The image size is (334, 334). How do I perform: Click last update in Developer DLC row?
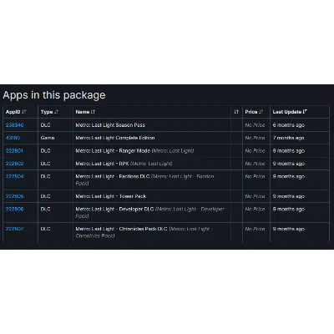pyautogui.click(x=289, y=209)
